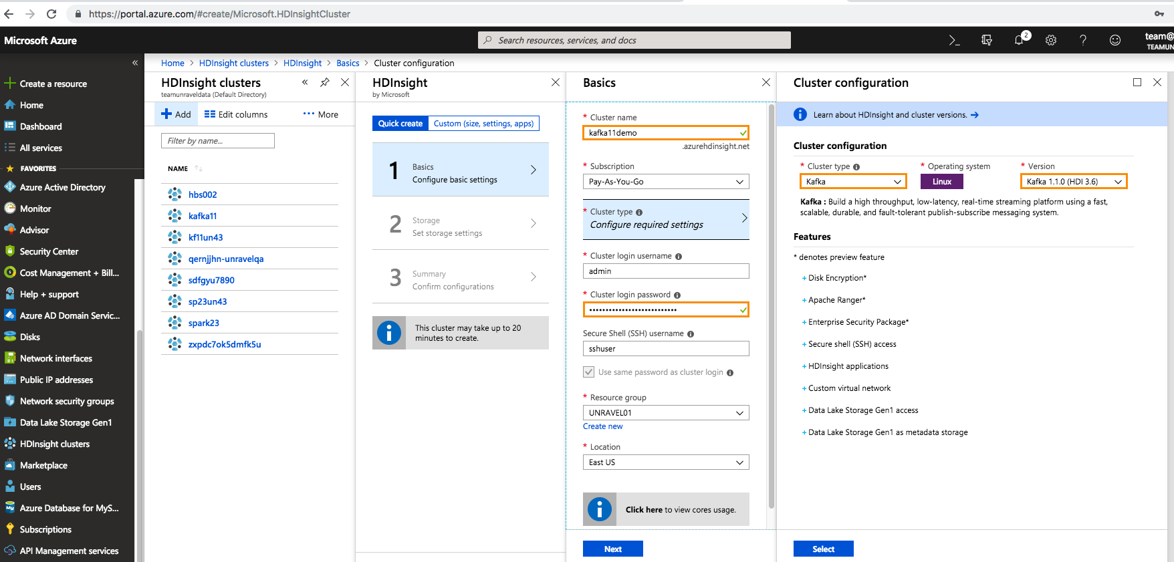Click Cluster login password field
The width and height of the screenshot is (1174, 562).
point(666,309)
